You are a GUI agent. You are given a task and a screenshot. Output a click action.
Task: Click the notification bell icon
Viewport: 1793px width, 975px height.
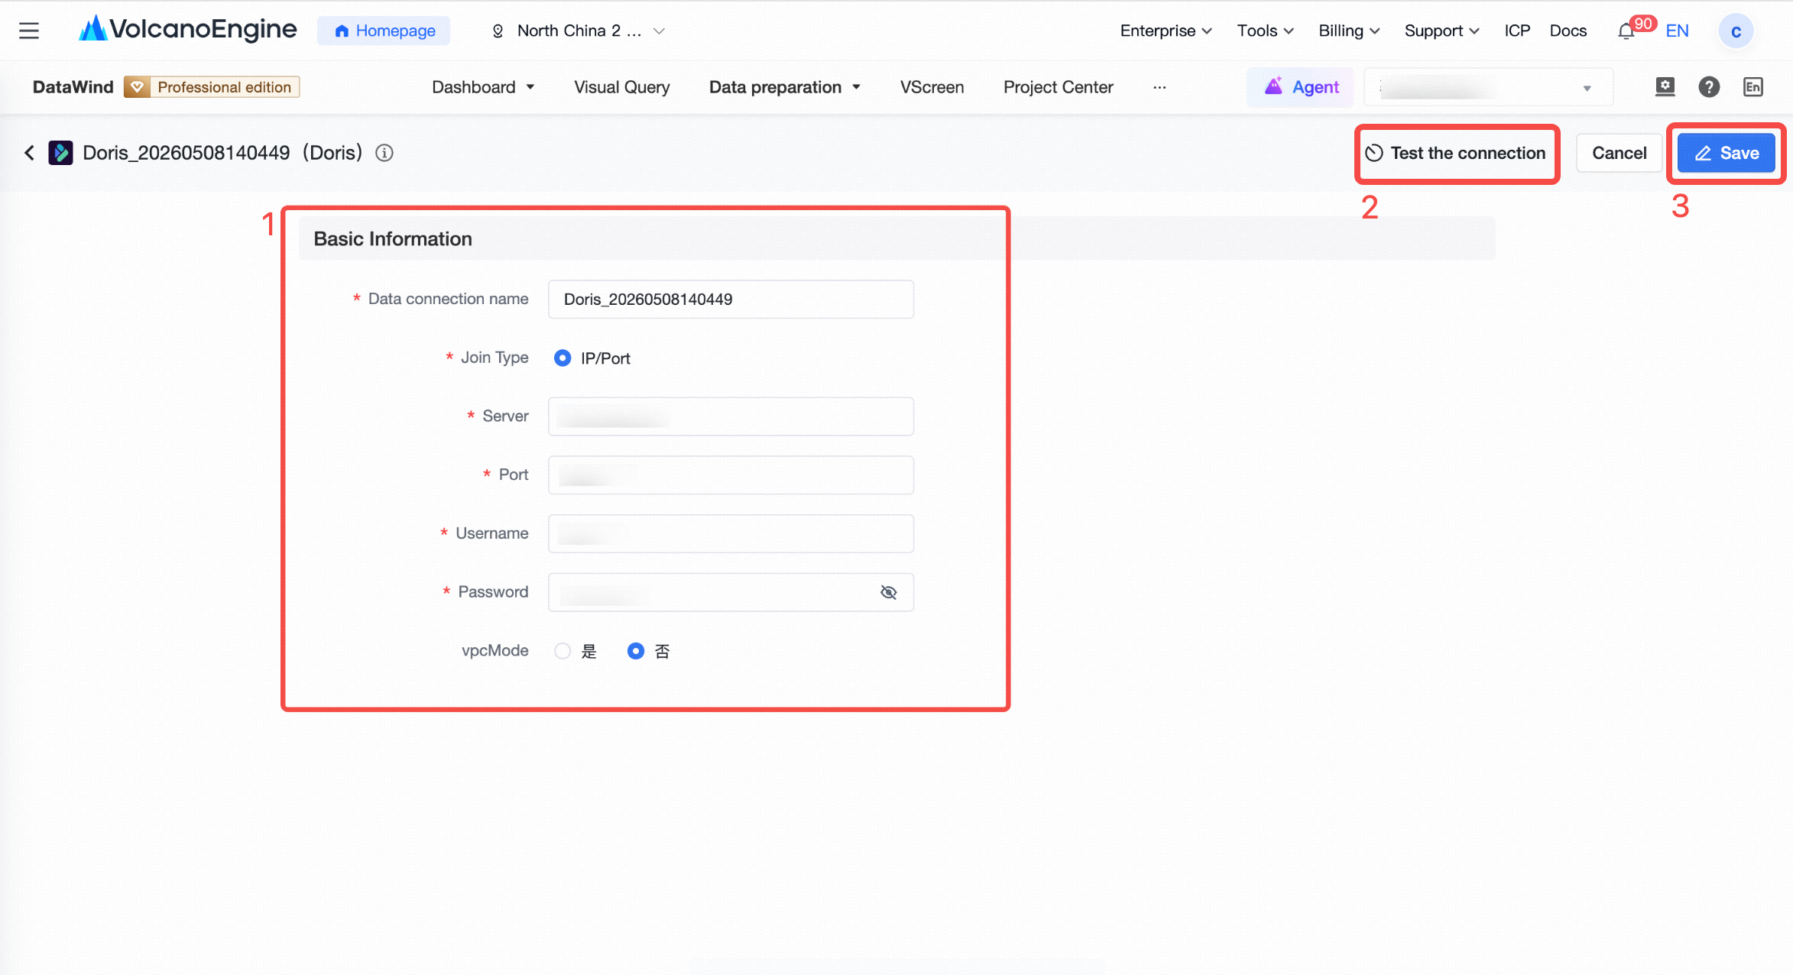point(1626,32)
